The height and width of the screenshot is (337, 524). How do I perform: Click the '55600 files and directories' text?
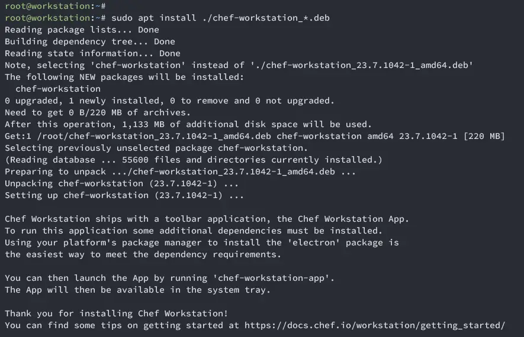pos(194,160)
